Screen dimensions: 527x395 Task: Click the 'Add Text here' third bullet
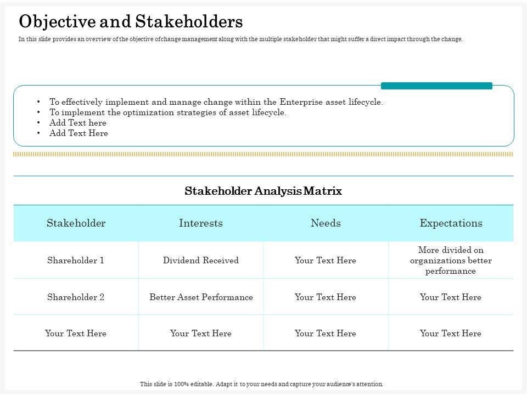coord(77,123)
